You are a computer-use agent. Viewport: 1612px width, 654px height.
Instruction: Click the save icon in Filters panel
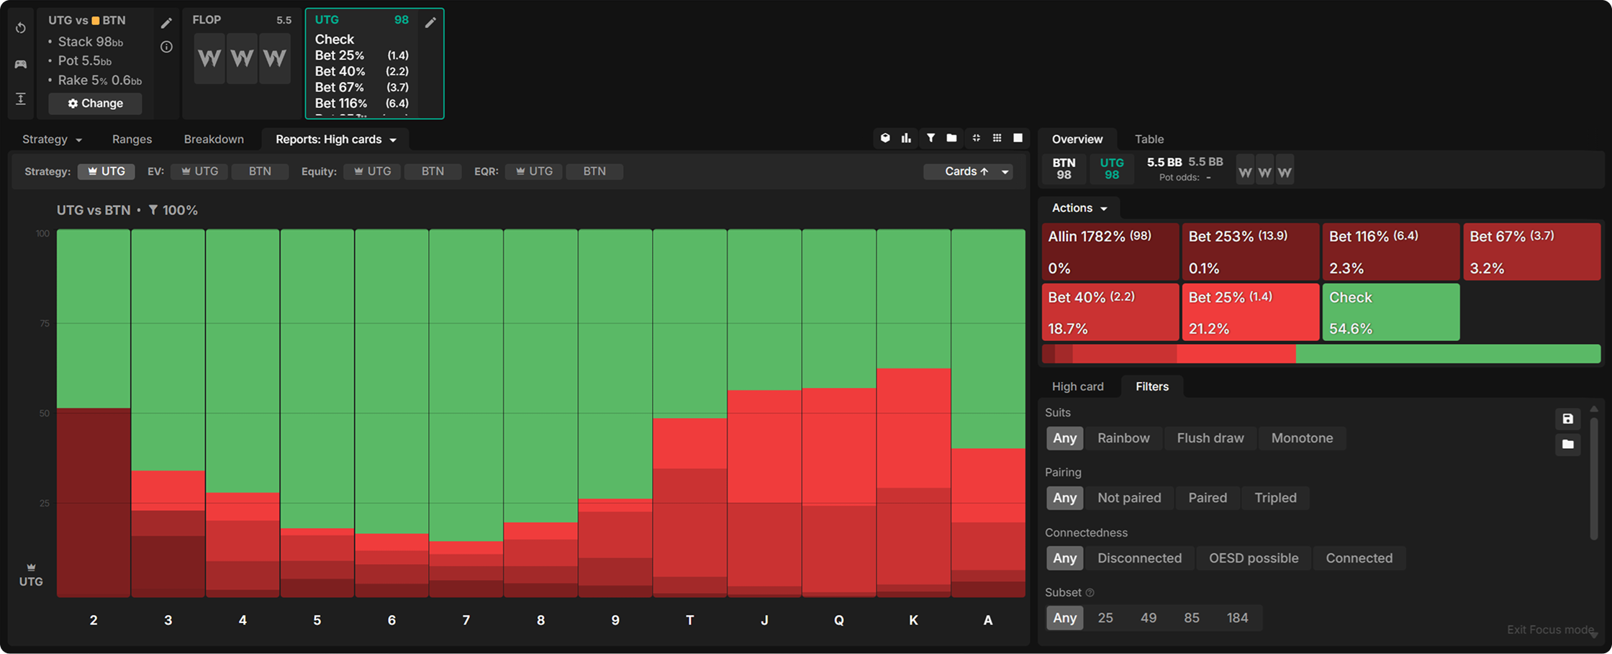click(x=1567, y=419)
